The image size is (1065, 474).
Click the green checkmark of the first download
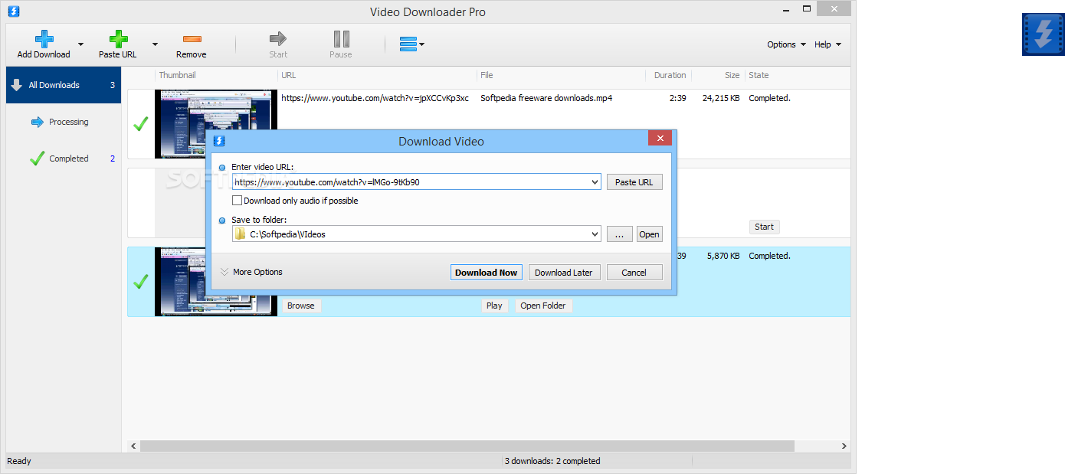(x=140, y=123)
